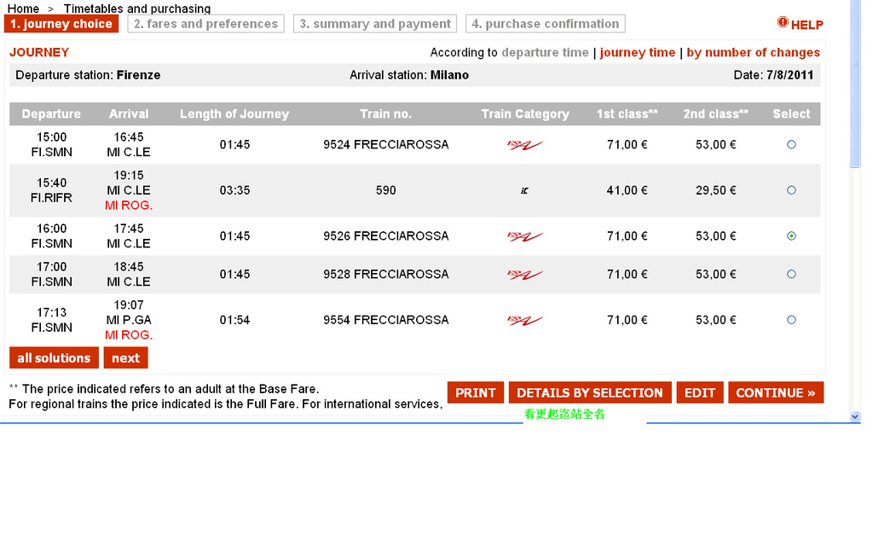
Task: Sort results by number of changes
Action: tap(754, 52)
